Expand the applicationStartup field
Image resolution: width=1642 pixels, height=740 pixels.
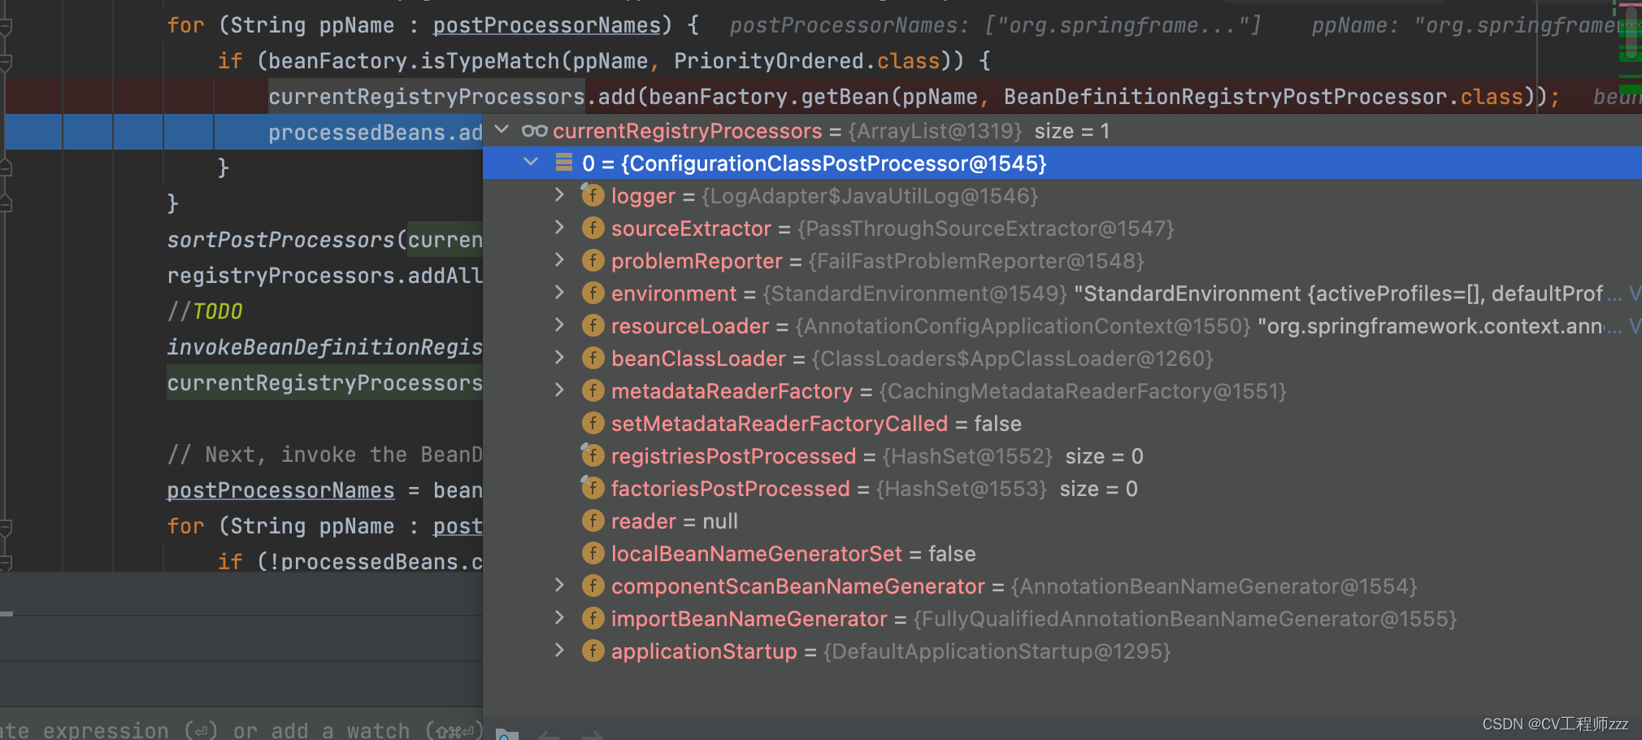[x=559, y=650]
